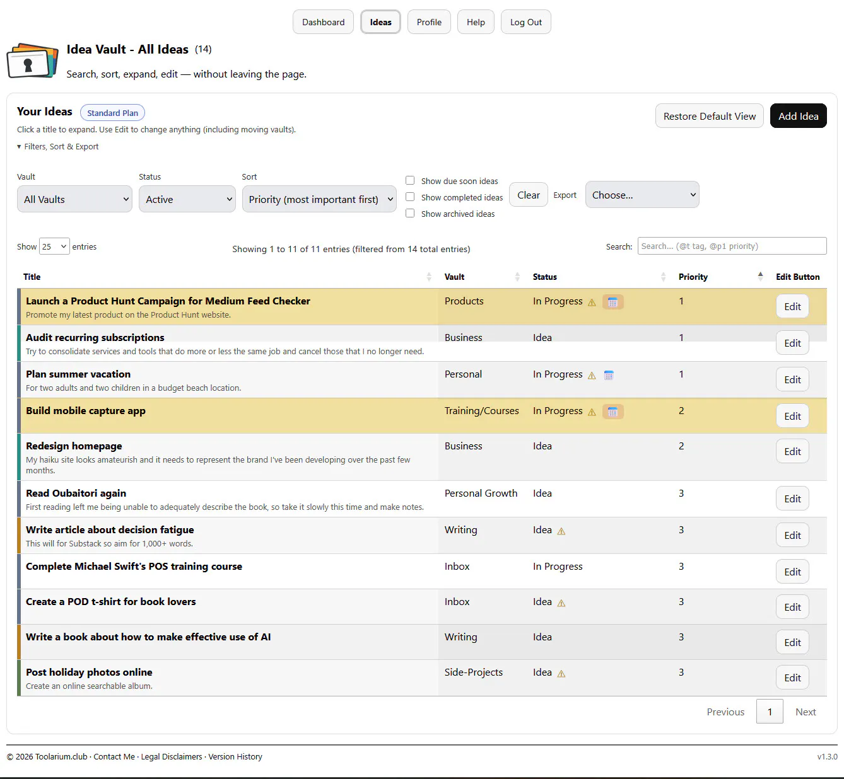Click Log Out
This screenshot has width=844, height=779.
(526, 22)
